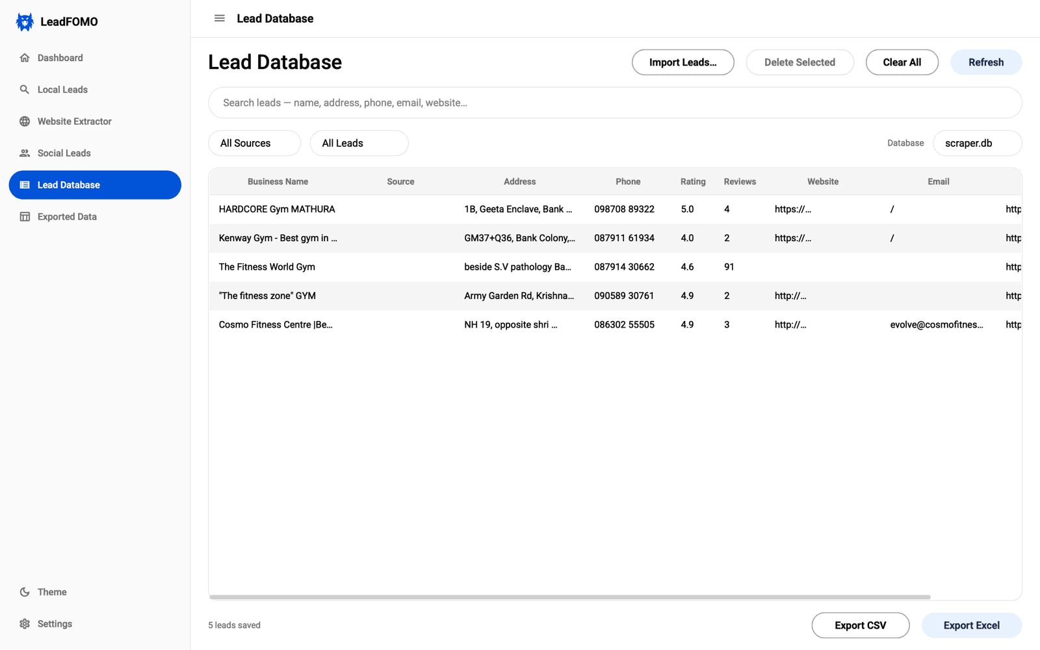Click the Source column header
This screenshot has width=1040, height=650.
coord(400,182)
